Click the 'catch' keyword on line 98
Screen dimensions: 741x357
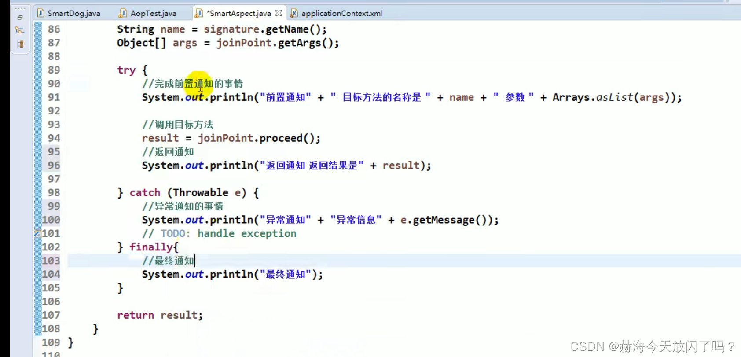(x=145, y=193)
